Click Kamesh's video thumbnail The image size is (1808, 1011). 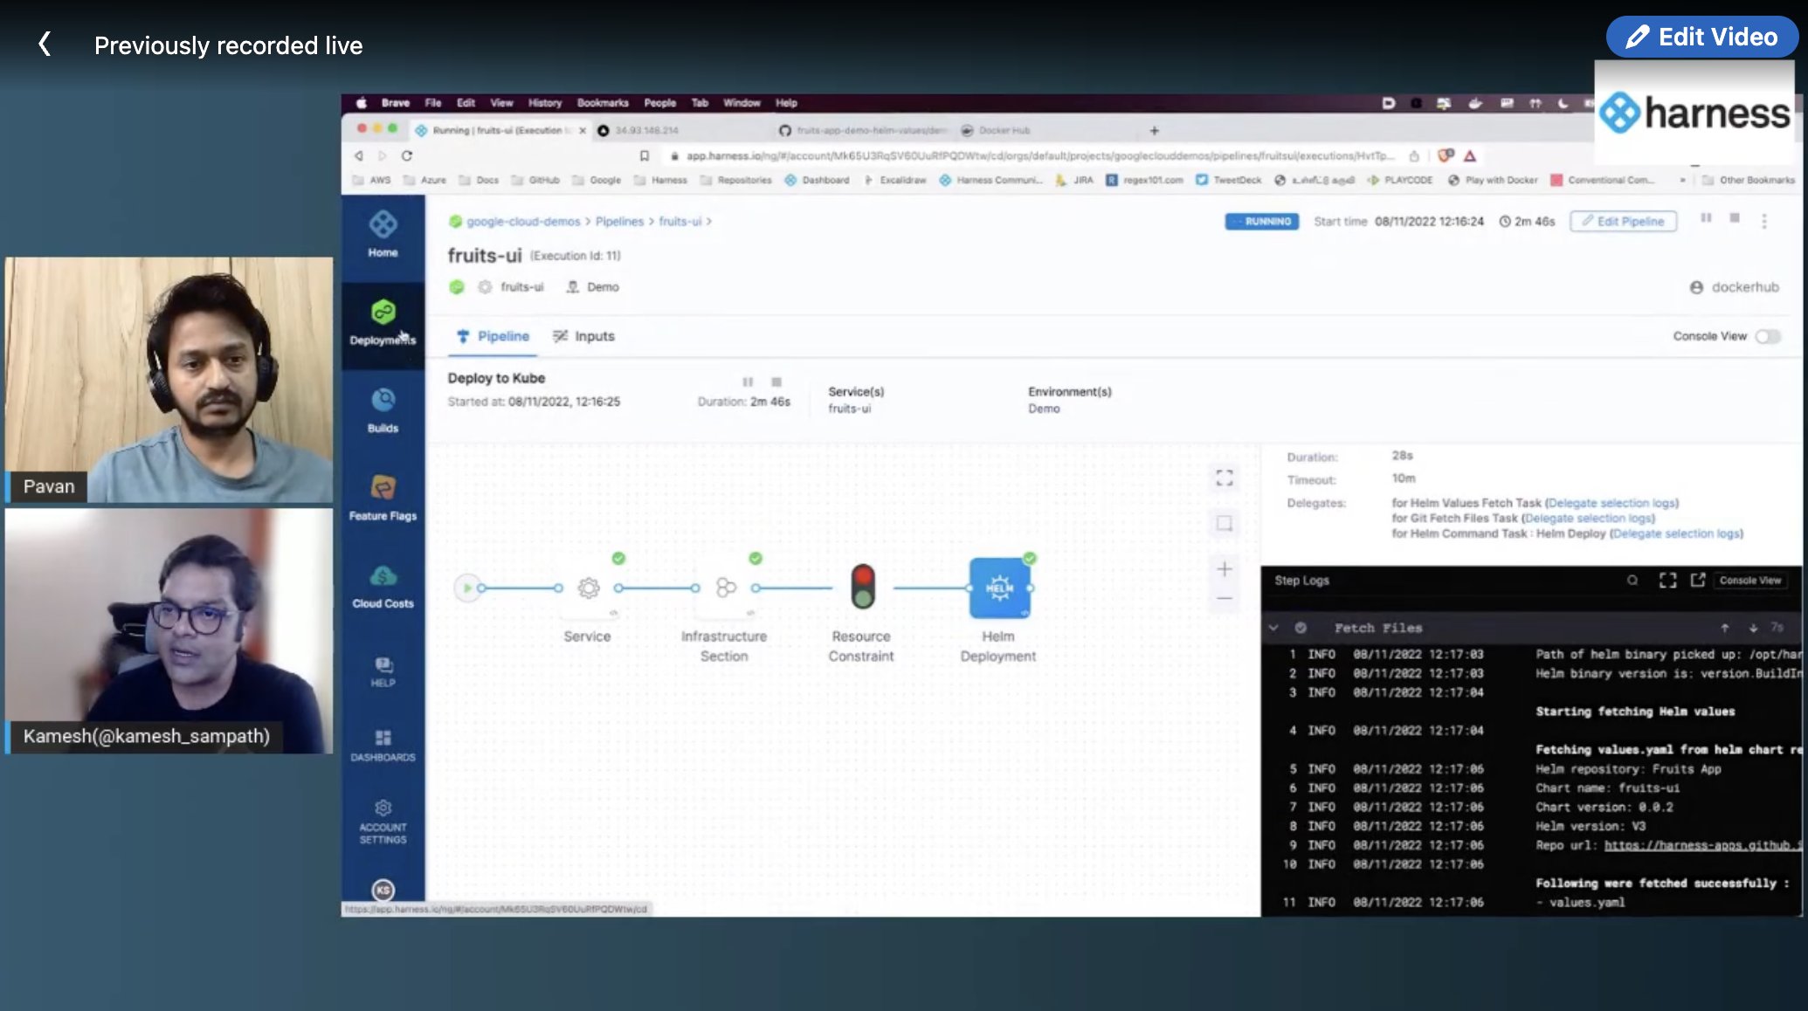click(169, 631)
